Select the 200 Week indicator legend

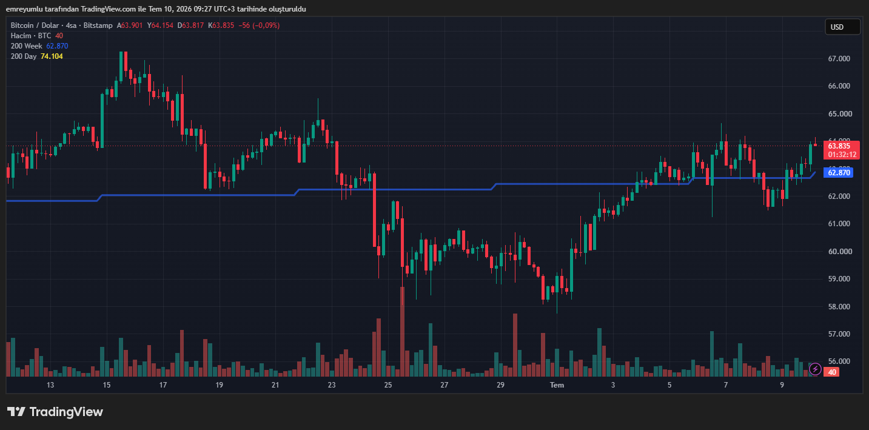pos(27,46)
